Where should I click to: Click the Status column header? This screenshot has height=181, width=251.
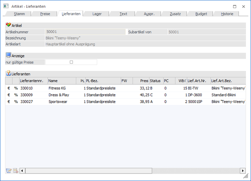(x=155, y=81)
